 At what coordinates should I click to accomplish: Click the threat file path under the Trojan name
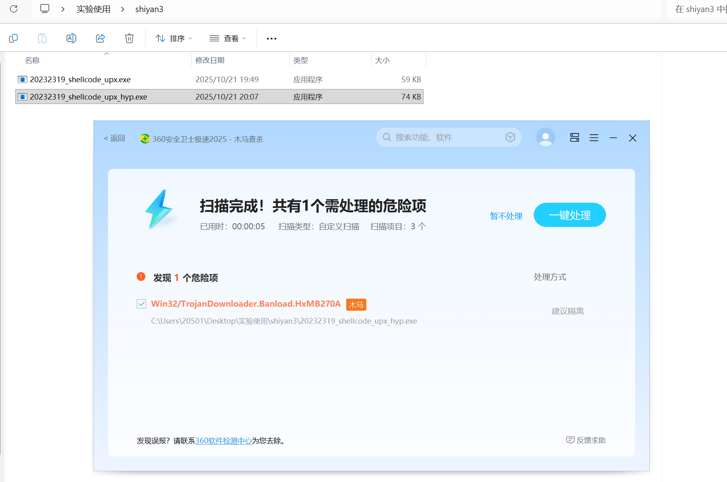284,321
